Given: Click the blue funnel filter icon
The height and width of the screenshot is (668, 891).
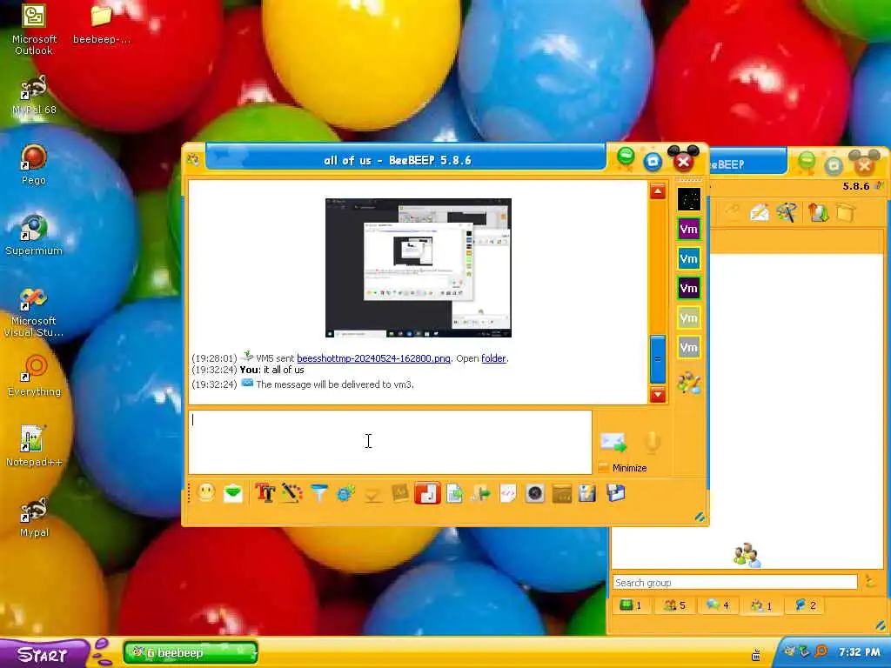Looking at the screenshot, I should (x=318, y=492).
